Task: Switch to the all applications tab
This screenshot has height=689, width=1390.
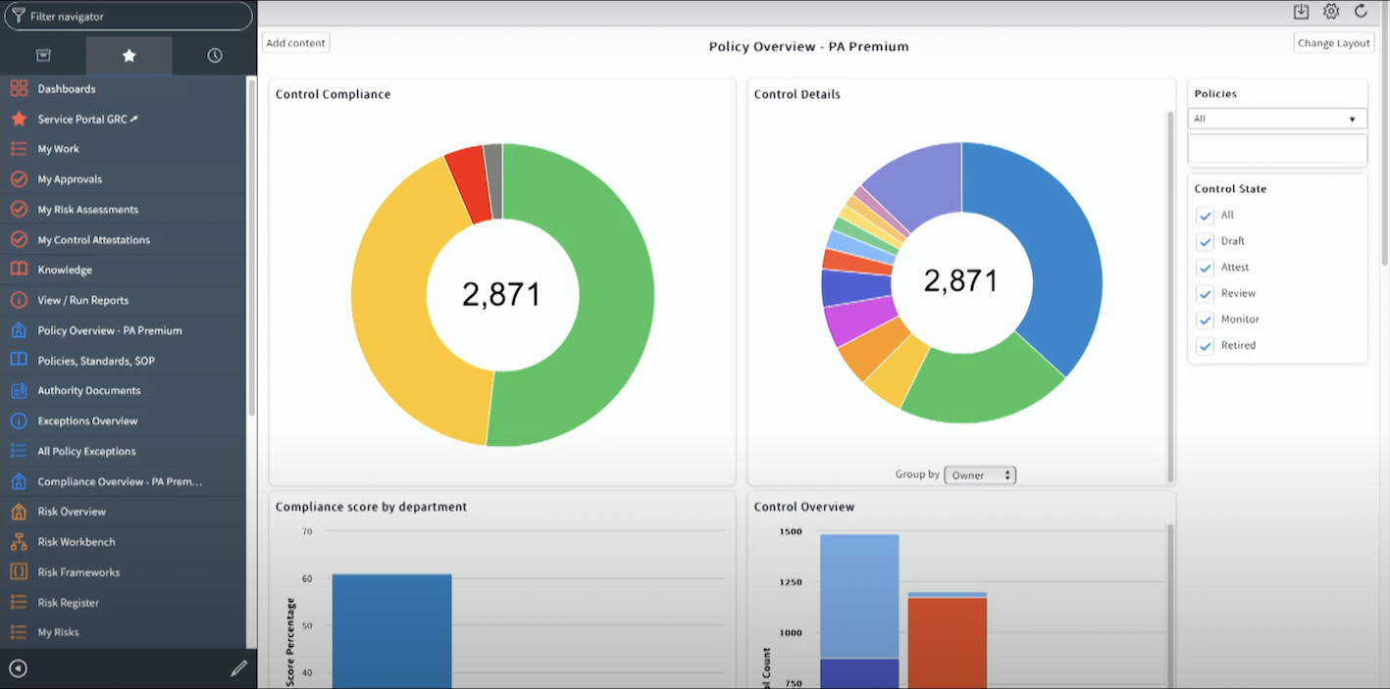Action: [x=43, y=56]
